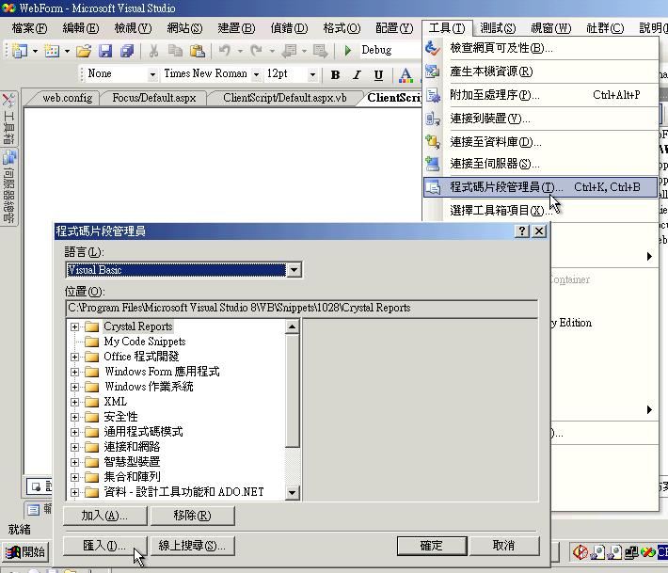
Task: Expand the 安全性 tree node
Action: click(74, 417)
